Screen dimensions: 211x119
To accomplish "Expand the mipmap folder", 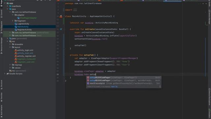I will pyautogui.click(x=10, y=65).
